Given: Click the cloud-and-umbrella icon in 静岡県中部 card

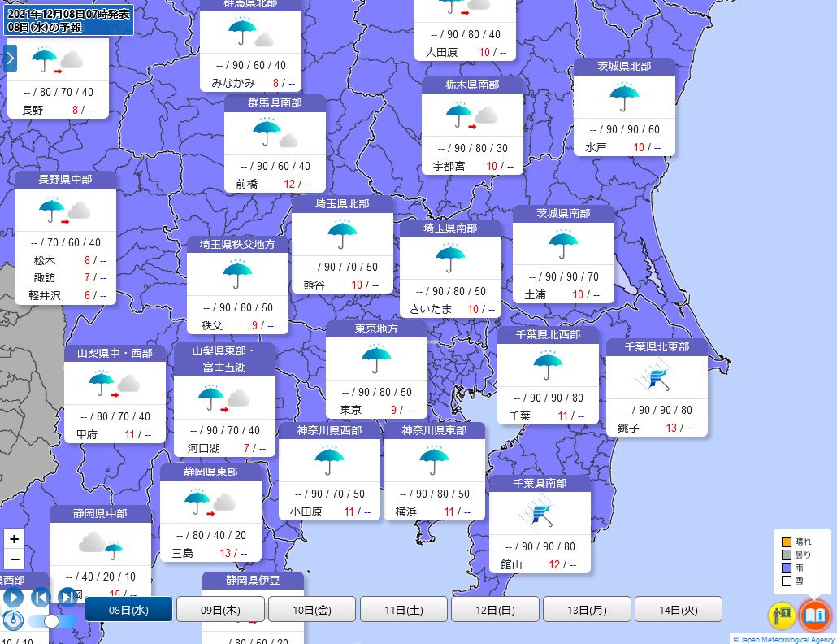Looking at the screenshot, I should (x=100, y=546).
